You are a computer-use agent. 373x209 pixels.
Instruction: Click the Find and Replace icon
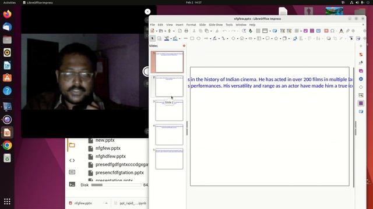[244, 31]
